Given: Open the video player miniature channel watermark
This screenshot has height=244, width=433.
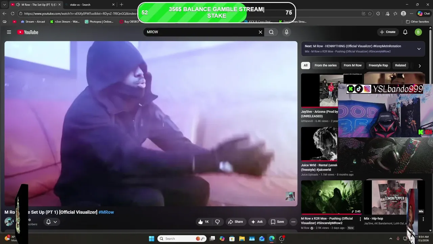Looking at the screenshot, I should pos(290,197).
